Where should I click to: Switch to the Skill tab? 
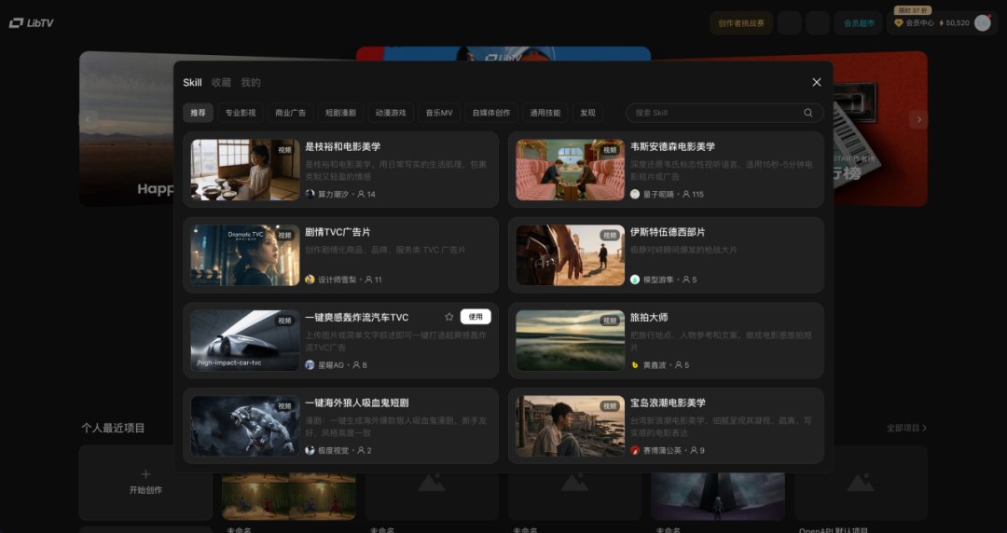click(x=192, y=82)
